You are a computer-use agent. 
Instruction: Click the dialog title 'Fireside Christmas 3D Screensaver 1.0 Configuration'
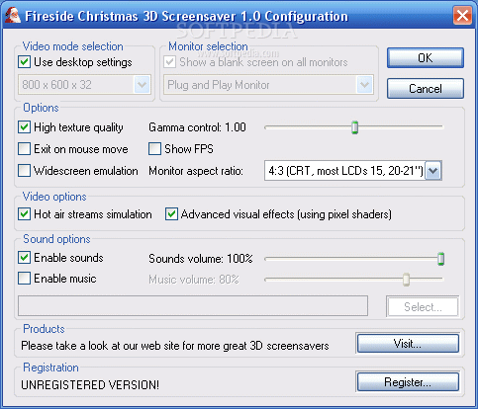(187, 16)
